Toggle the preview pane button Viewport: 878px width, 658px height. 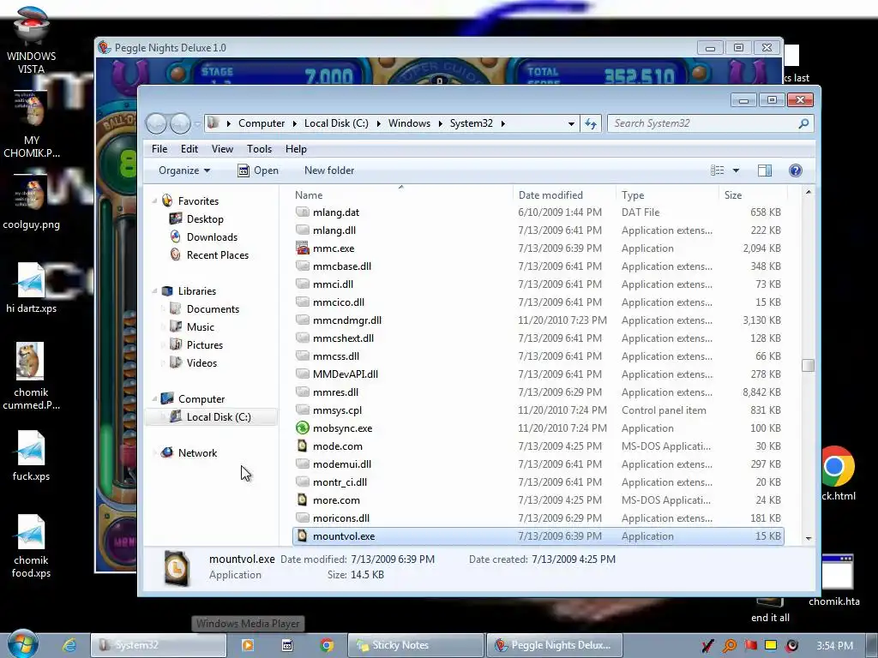point(764,170)
